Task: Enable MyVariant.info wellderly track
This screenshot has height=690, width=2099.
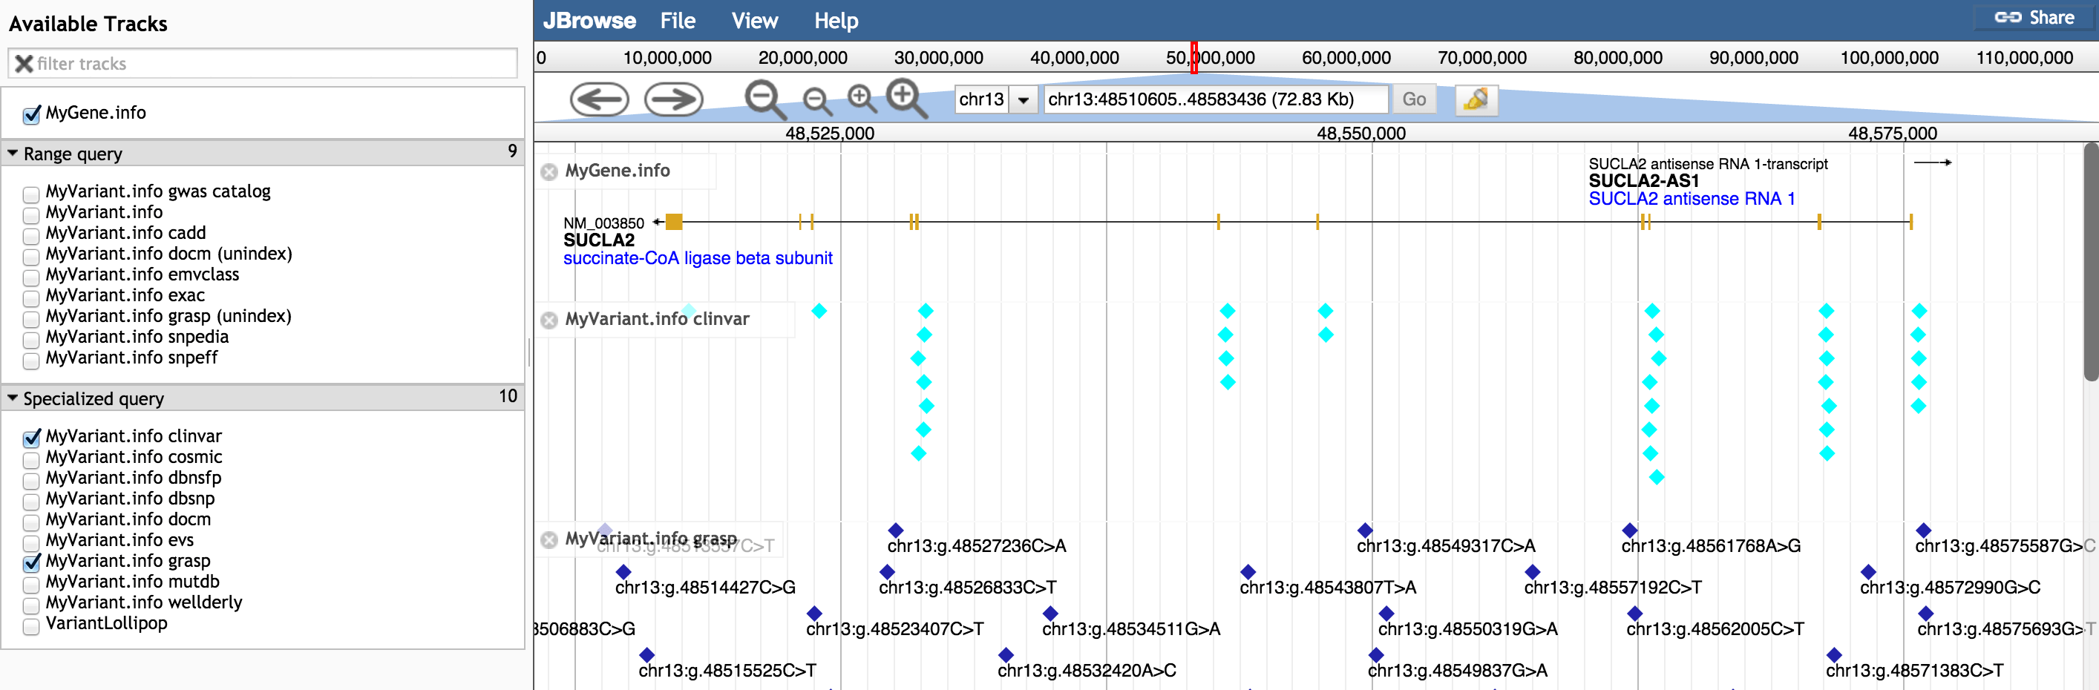Action: (x=31, y=605)
